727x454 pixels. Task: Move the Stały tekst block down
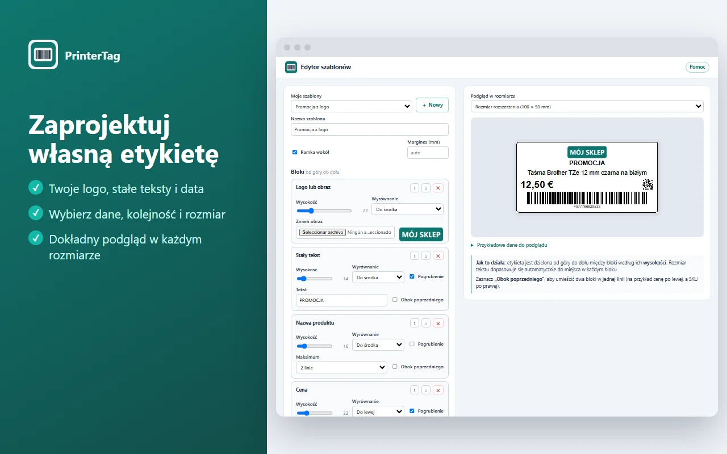(426, 256)
